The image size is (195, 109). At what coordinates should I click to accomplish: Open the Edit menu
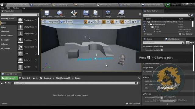[9, 8]
